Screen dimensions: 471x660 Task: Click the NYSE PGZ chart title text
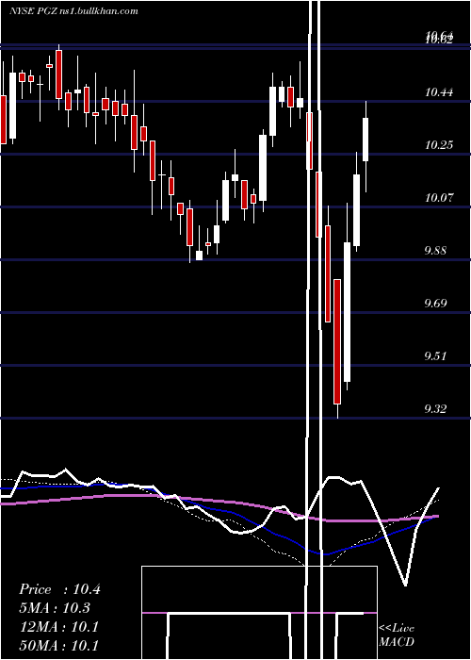coord(74,10)
